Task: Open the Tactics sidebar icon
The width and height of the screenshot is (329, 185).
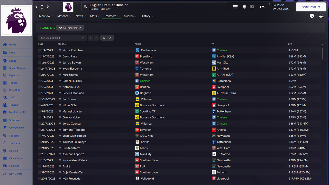Action: 5,83
